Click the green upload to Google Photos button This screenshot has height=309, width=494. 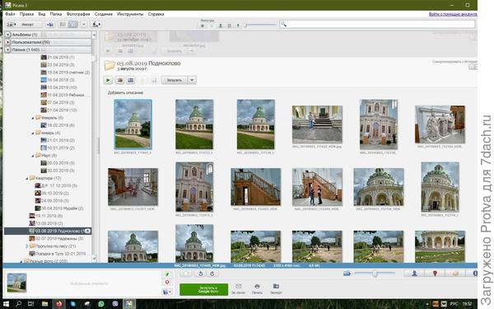(204, 289)
